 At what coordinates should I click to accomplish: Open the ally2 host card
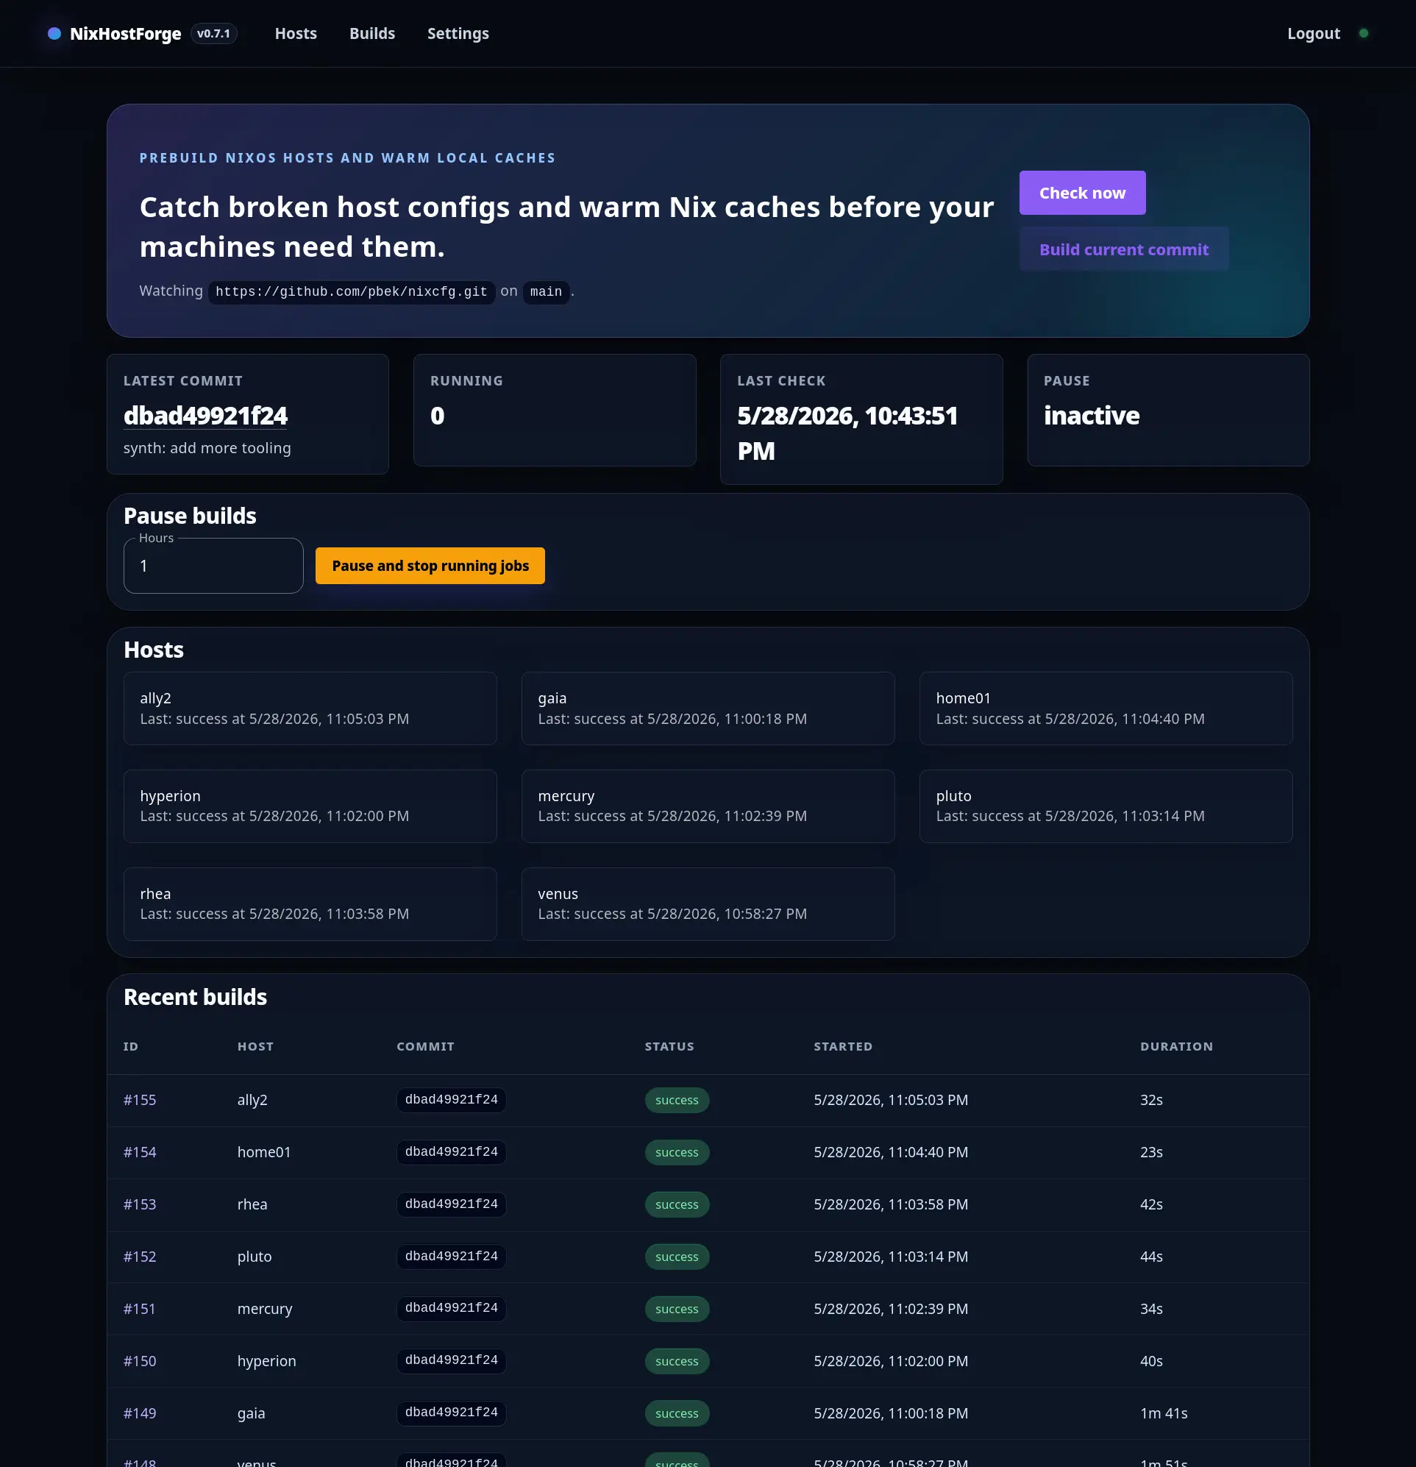[310, 708]
